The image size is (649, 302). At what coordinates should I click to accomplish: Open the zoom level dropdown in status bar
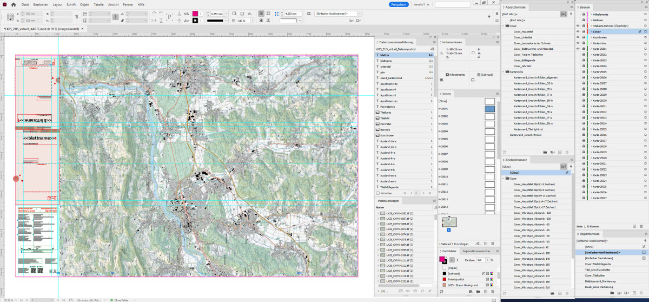tap(16, 300)
